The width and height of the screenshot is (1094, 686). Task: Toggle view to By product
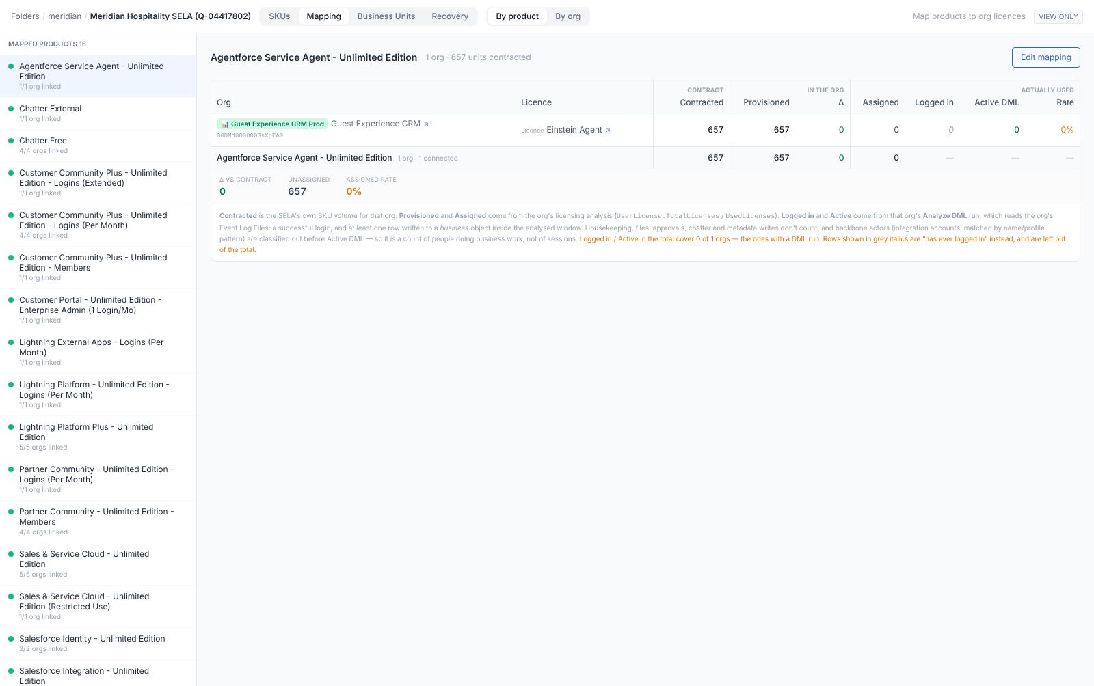coord(517,16)
